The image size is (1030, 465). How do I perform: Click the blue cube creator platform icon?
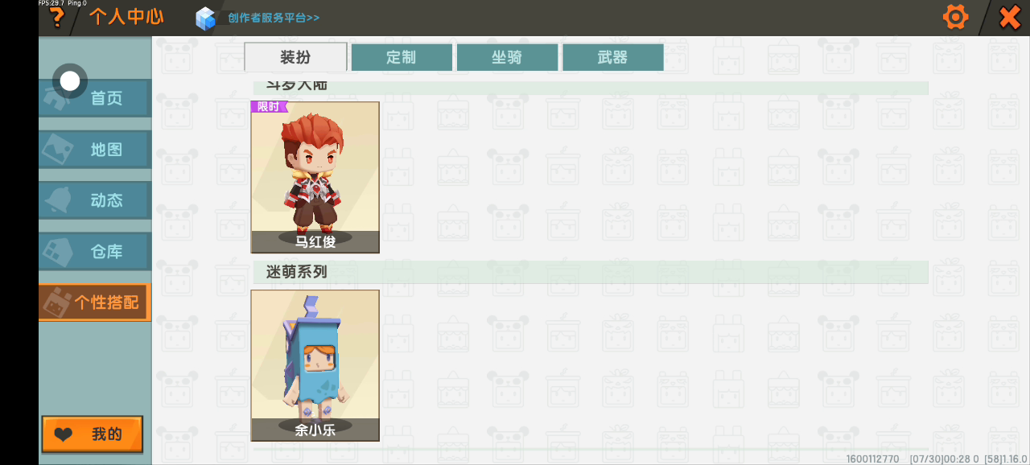tap(206, 18)
